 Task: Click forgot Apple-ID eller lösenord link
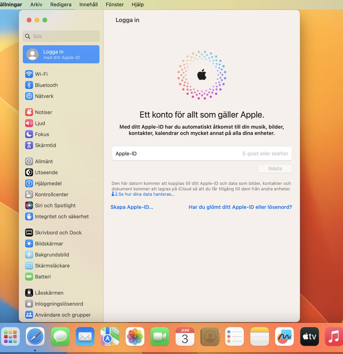click(x=240, y=207)
